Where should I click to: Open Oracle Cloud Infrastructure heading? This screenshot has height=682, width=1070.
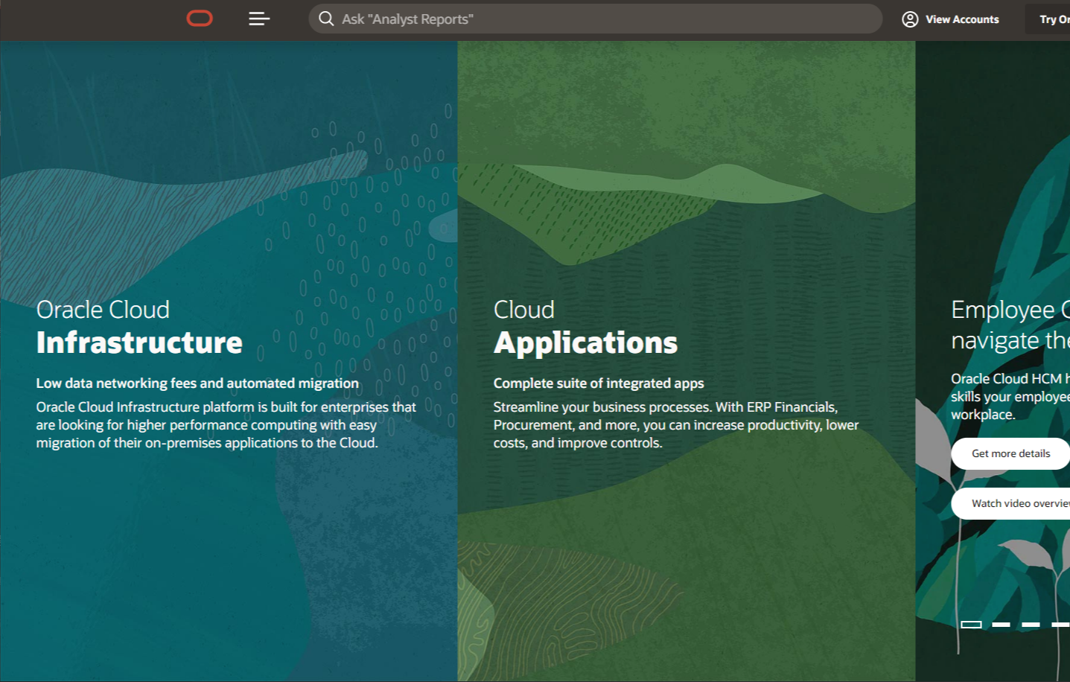coord(139,327)
